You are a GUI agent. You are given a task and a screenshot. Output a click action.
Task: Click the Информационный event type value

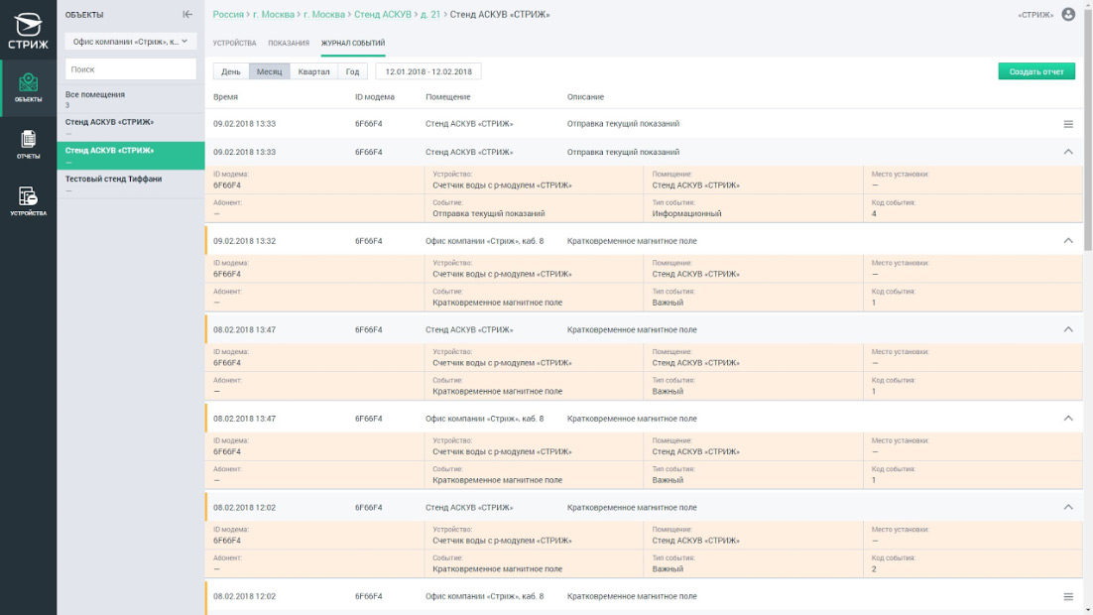[686, 213]
